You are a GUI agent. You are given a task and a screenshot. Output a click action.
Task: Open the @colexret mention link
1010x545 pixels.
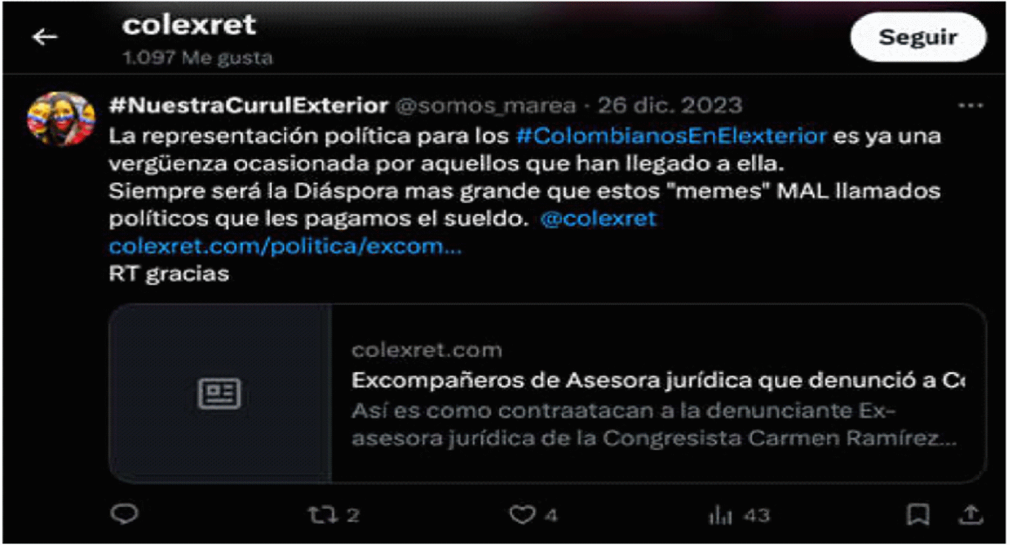pyautogui.click(x=598, y=218)
